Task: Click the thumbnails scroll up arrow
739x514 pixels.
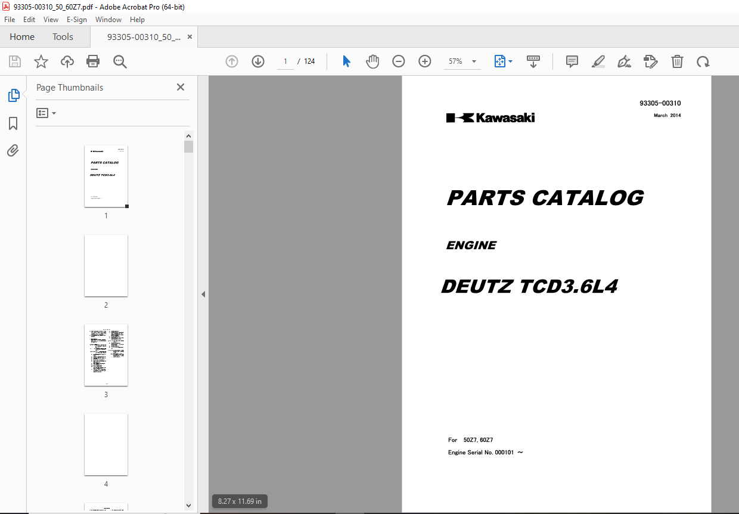Action: pyautogui.click(x=188, y=135)
